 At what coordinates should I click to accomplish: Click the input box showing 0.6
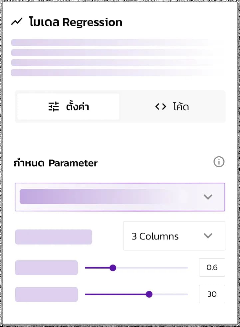click(x=212, y=267)
